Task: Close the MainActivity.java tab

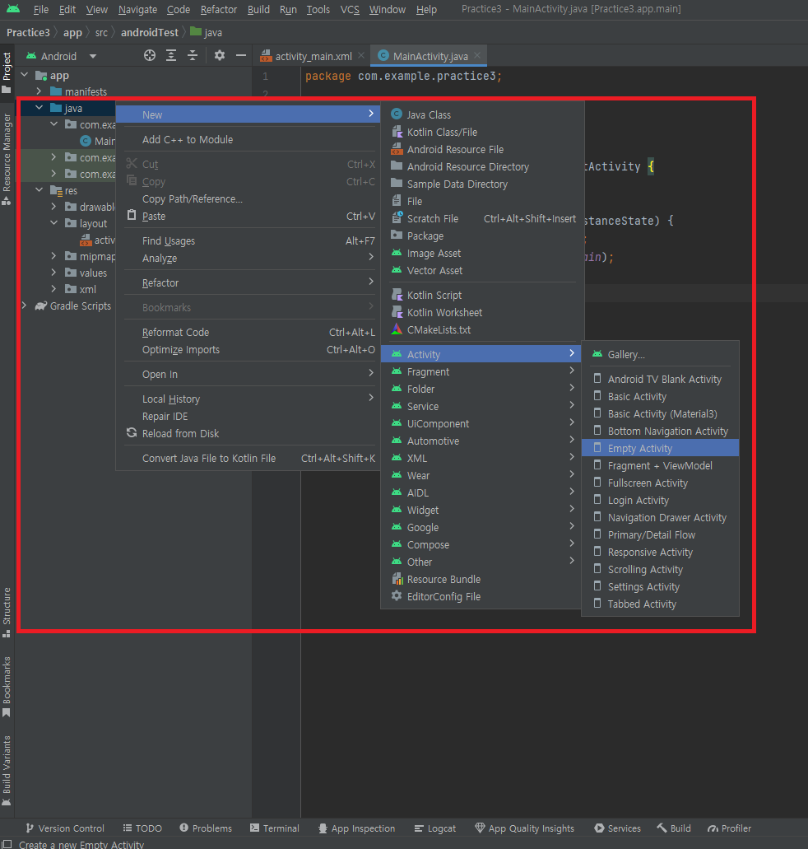Action: (x=476, y=55)
